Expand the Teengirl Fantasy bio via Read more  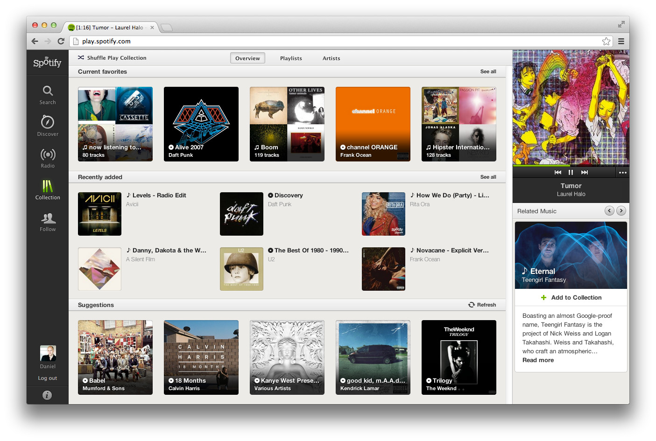(538, 360)
